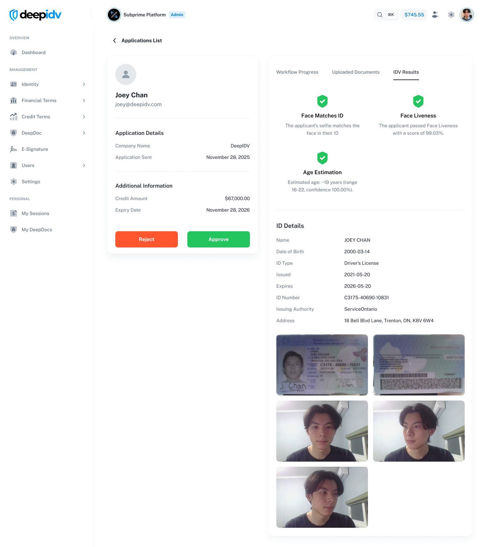
Task: Open My Sessions in the sidebar
Action: tap(47, 213)
